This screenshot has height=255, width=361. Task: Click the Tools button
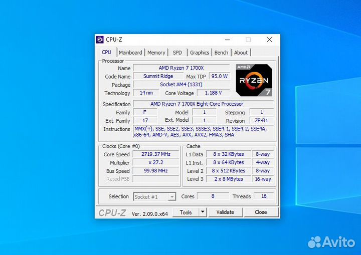pos(186,212)
